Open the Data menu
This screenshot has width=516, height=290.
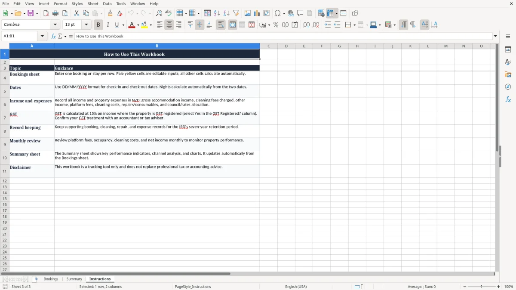(x=107, y=3)
